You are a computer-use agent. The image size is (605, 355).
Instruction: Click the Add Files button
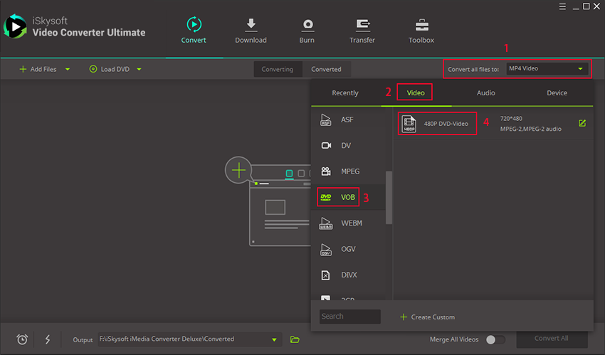[38, 69]
